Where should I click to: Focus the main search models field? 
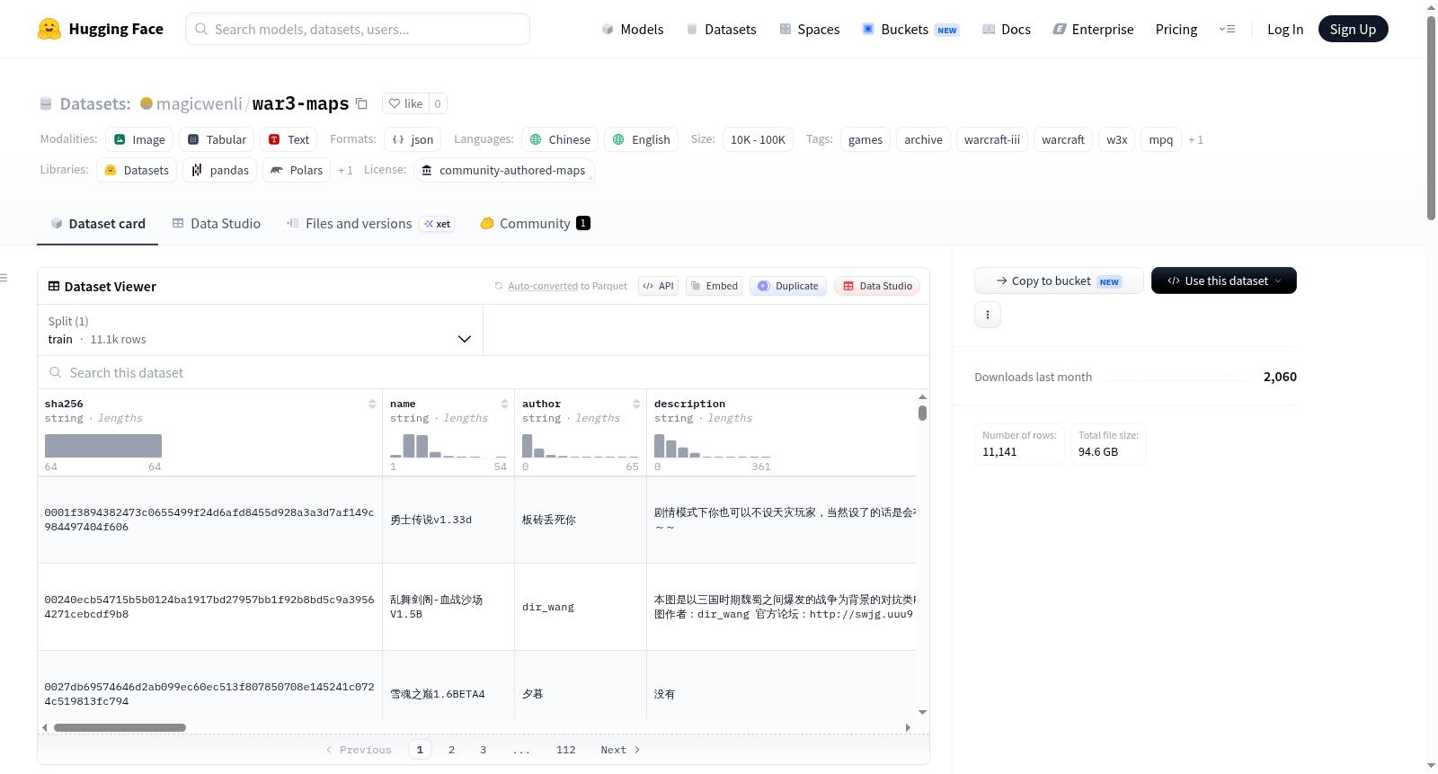pyautogui.click(x=358, y=29)
